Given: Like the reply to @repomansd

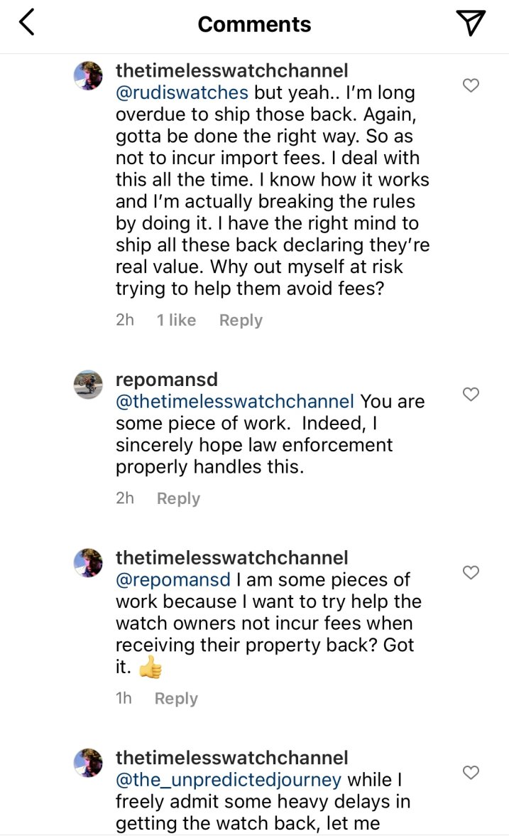Looking at the screenshot, I should click(471, 572).
